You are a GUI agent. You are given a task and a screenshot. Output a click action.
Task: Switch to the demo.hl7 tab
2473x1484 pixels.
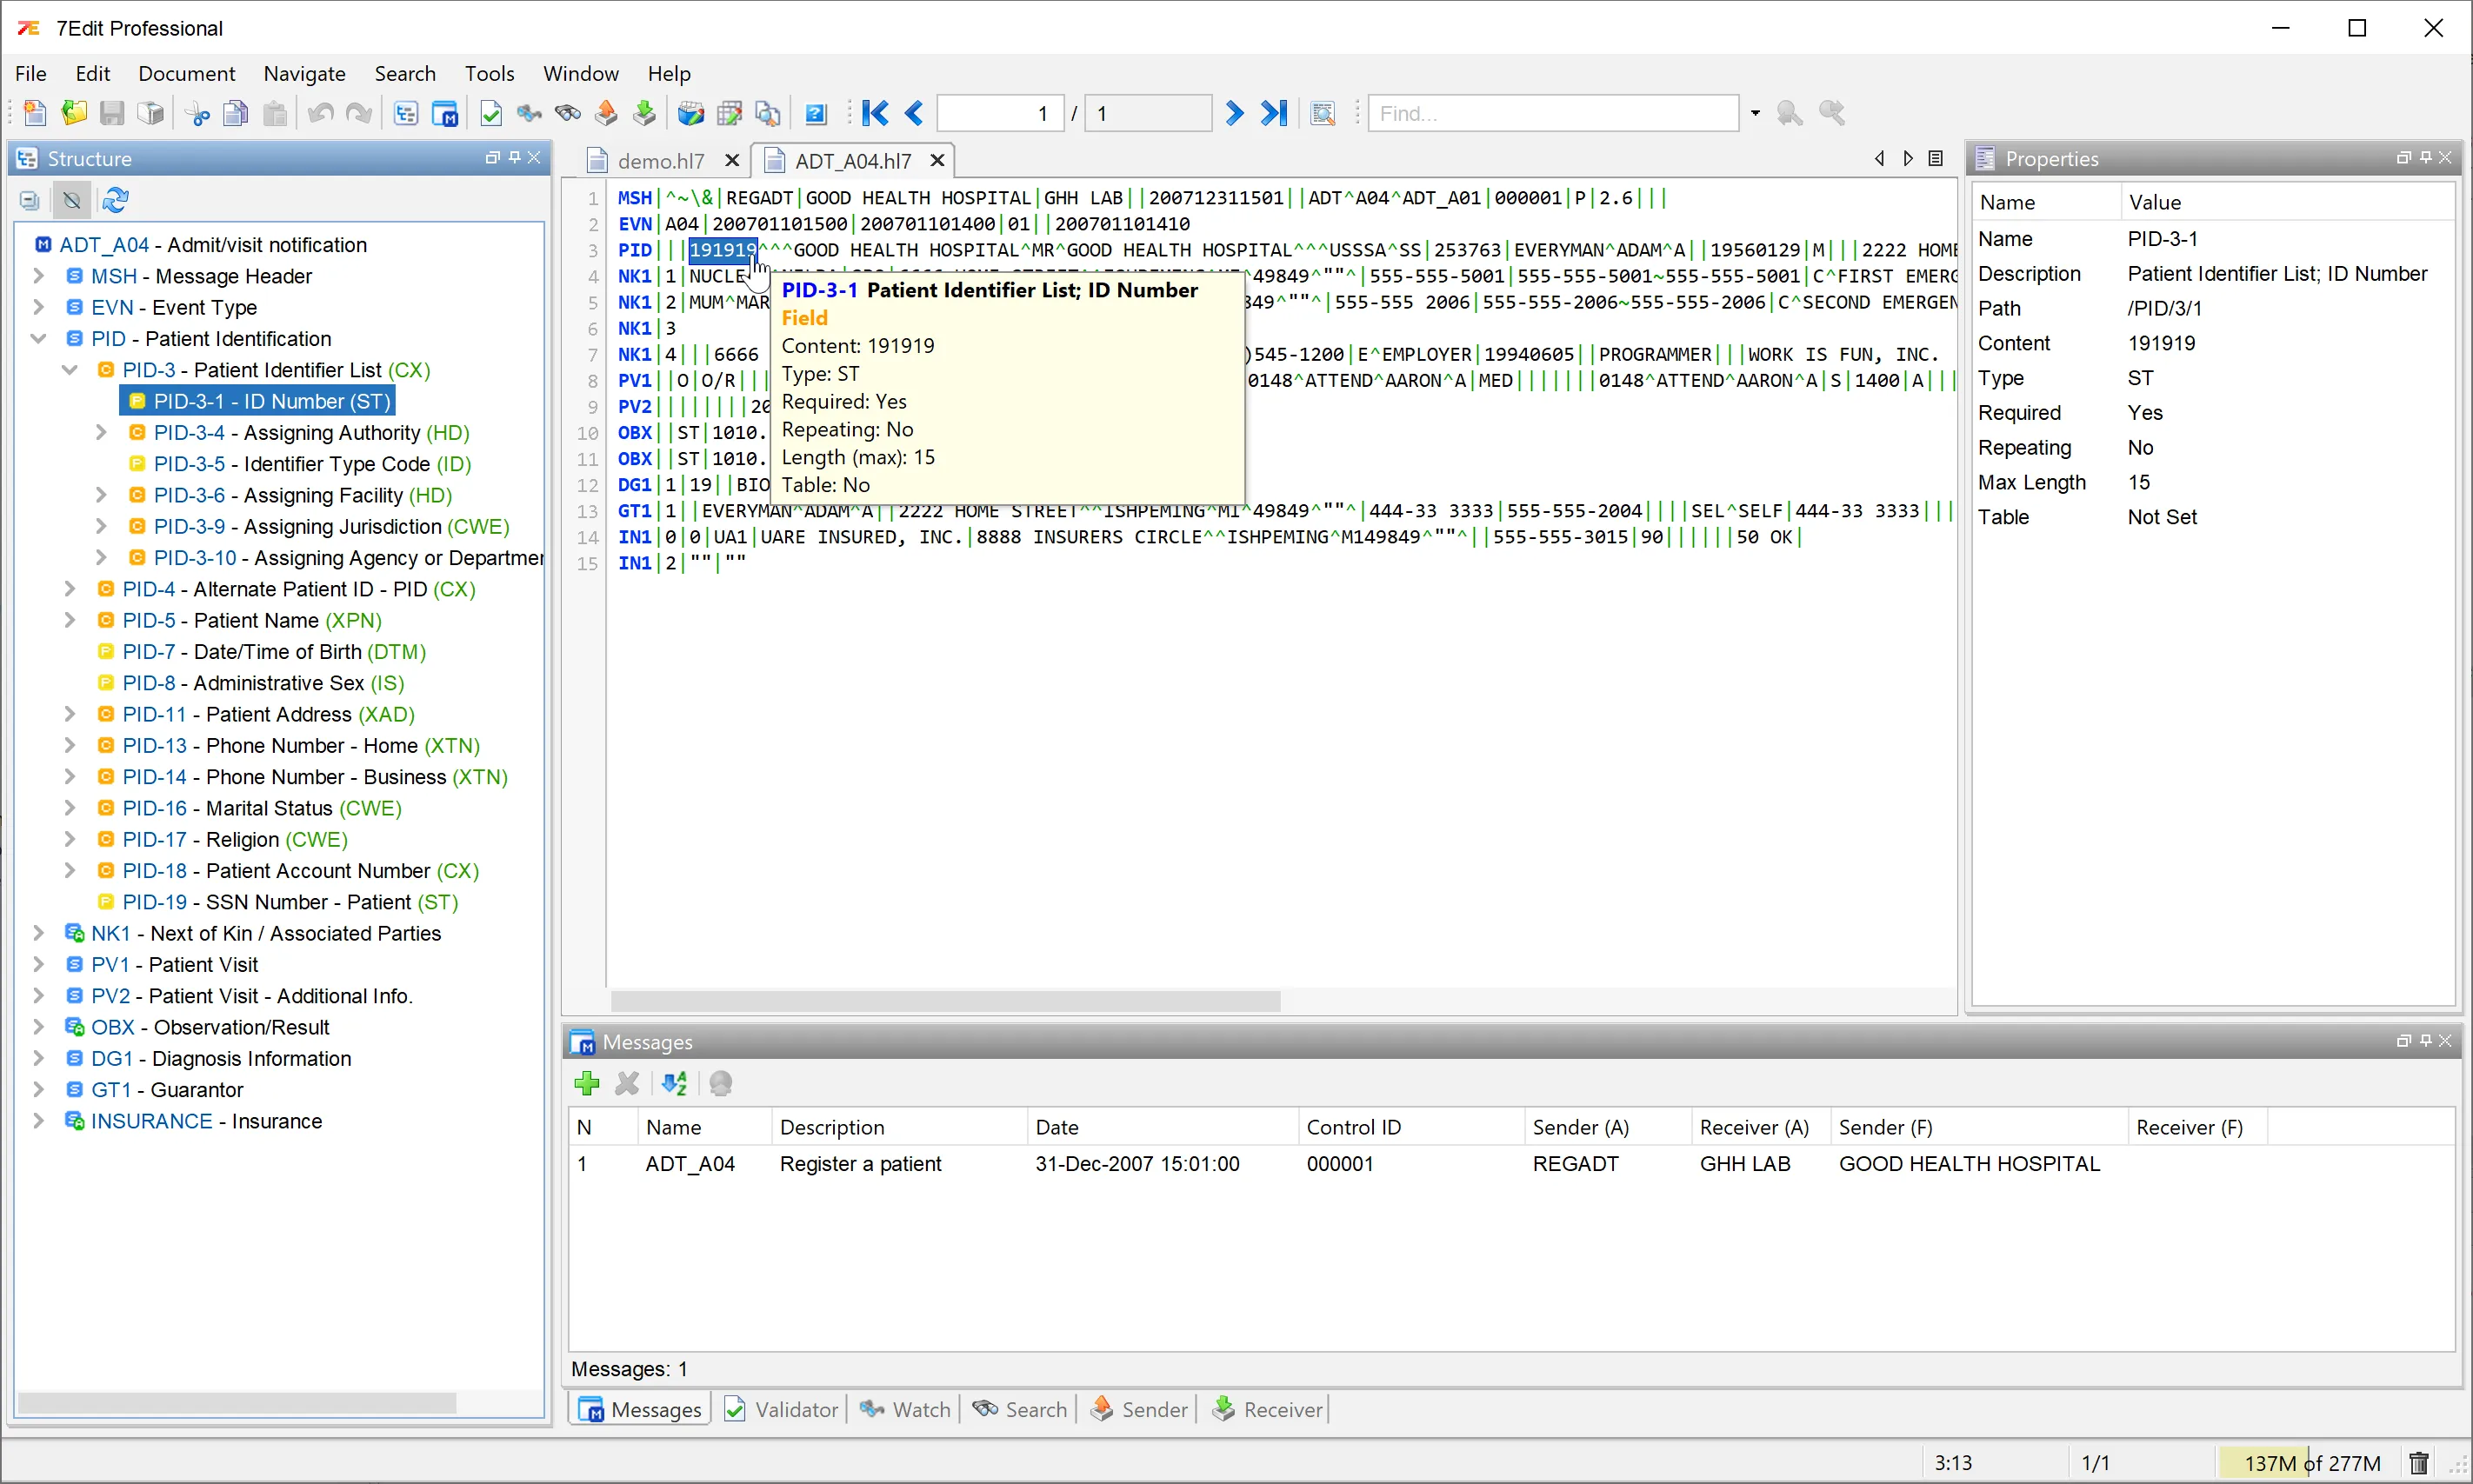pyautogui.click(x=660, y=161)
